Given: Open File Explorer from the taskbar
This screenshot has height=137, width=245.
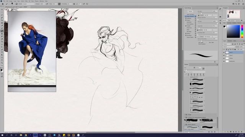Looking at the screenshot, I should 21,135.
